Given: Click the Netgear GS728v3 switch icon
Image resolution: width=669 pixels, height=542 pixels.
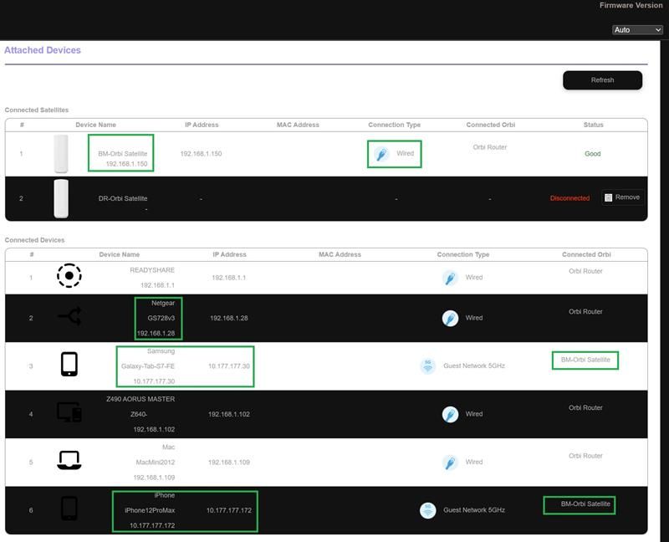Looking at the screenshot, I should [x=69, y=316].
